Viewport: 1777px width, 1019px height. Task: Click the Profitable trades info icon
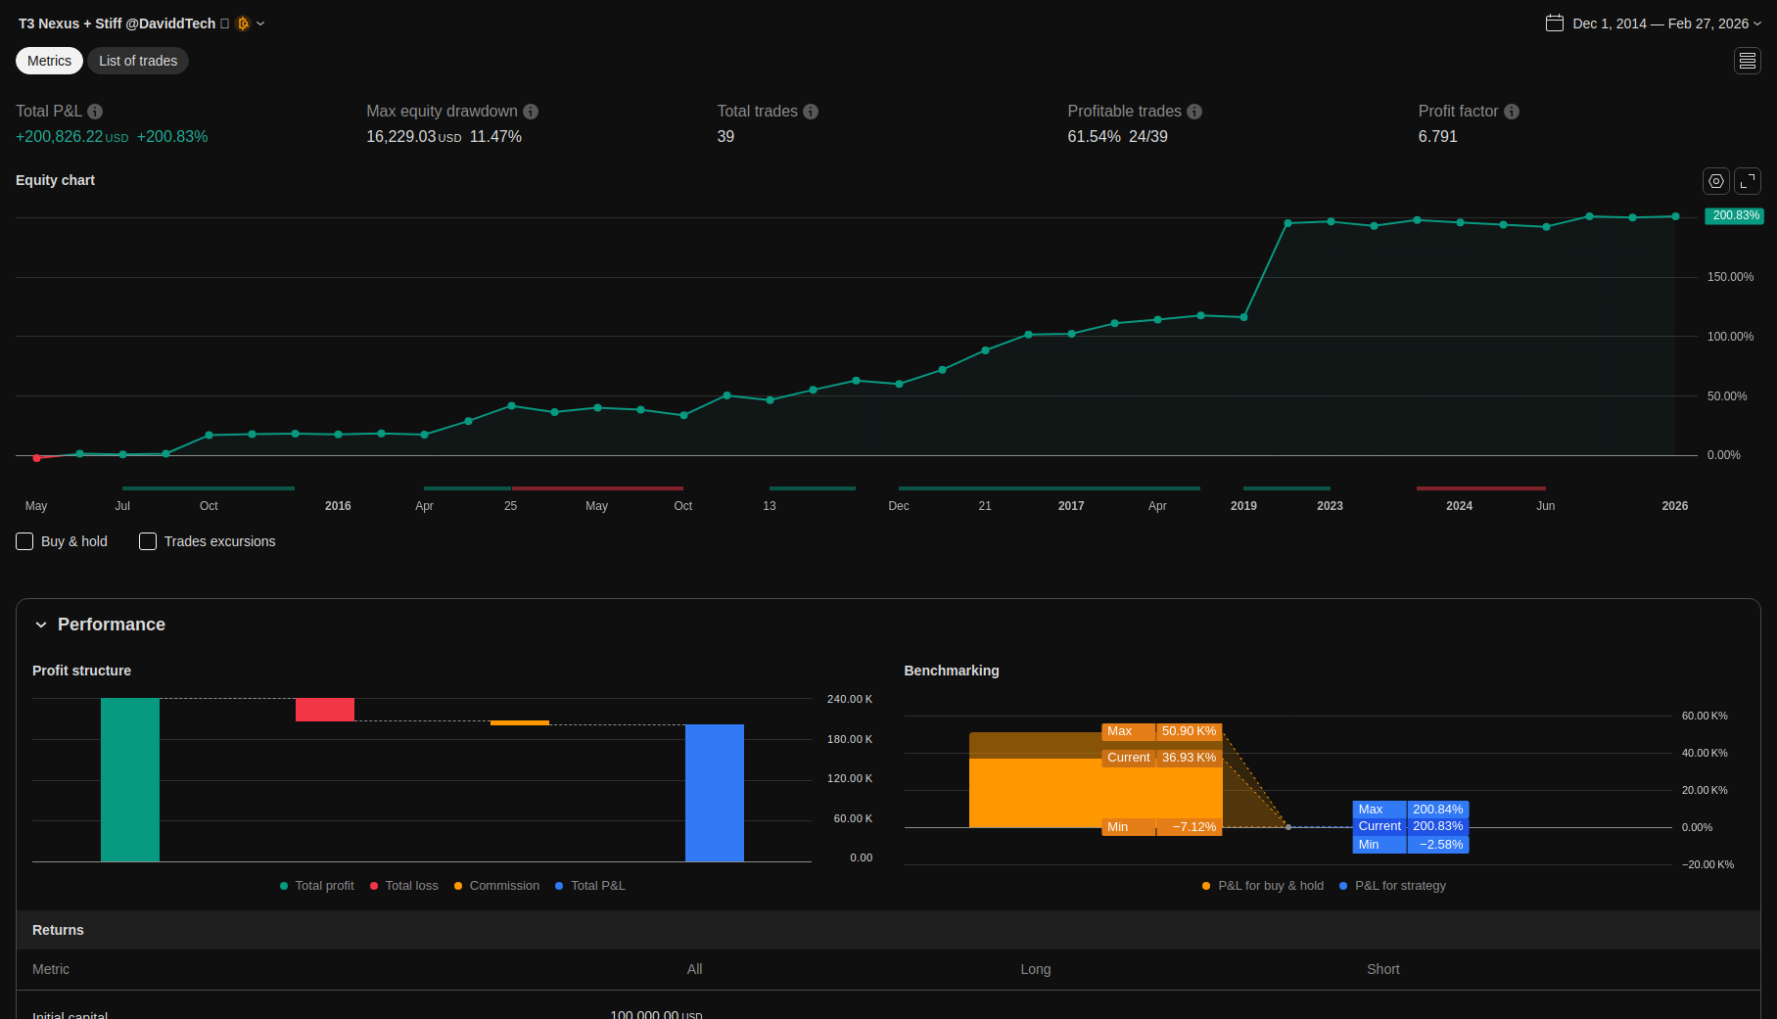(x=1194, y=112)
